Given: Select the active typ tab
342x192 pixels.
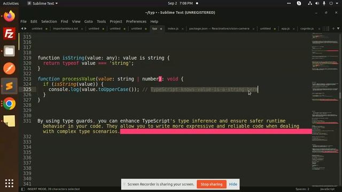Looking at the screenshot, I should coord(154,29).
